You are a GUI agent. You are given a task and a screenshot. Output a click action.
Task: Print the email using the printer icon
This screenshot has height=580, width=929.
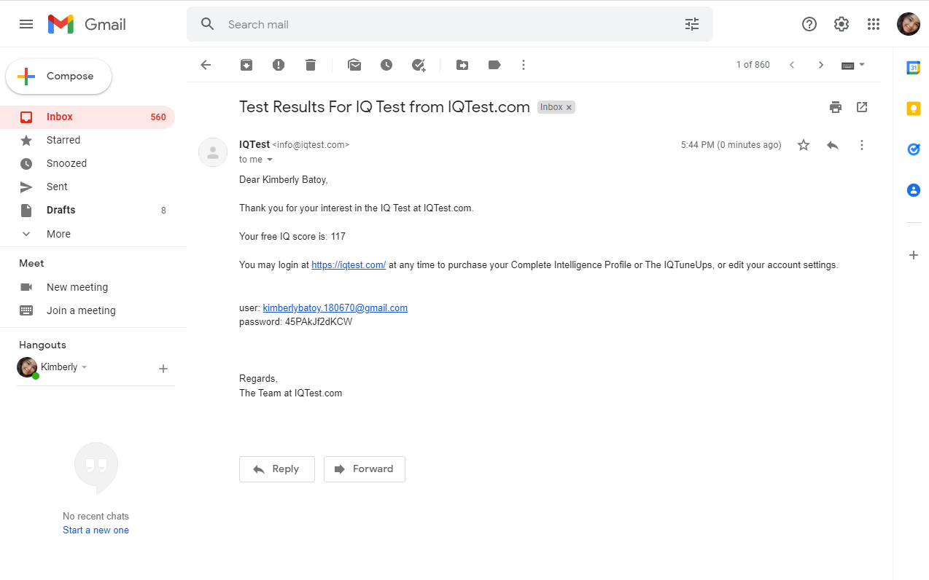[836, 106]
